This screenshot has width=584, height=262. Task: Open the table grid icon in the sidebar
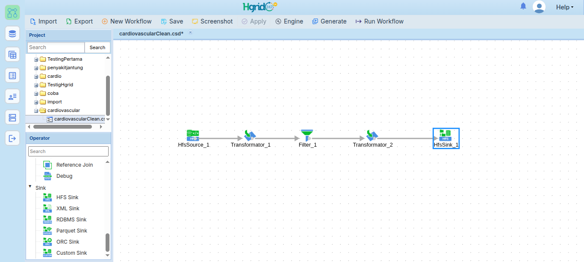pos(12,54)
